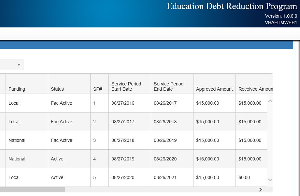The height and width of the screenshot is (196, 300).
Task: Sort by Funding column header
Action: [x=27, y=84]
